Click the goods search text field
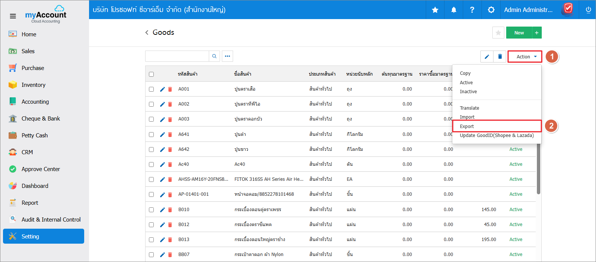 [x=177, y=57]
